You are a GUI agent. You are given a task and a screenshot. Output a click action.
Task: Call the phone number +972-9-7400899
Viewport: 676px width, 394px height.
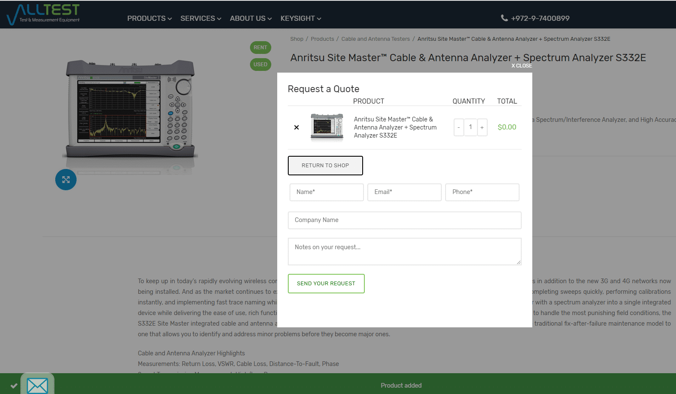pos(540,18)
